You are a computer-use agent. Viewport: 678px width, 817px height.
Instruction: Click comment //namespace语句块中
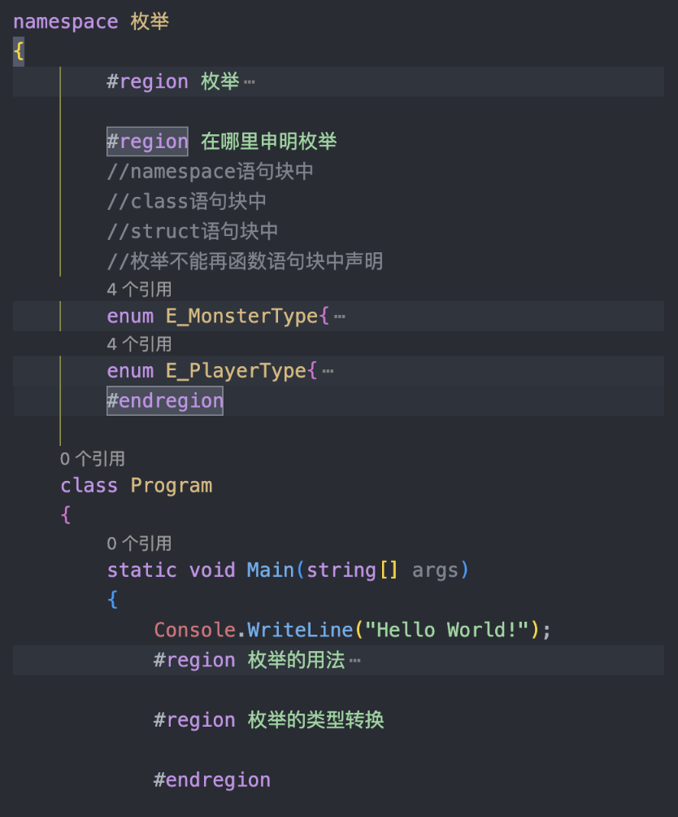click(211, 172)
